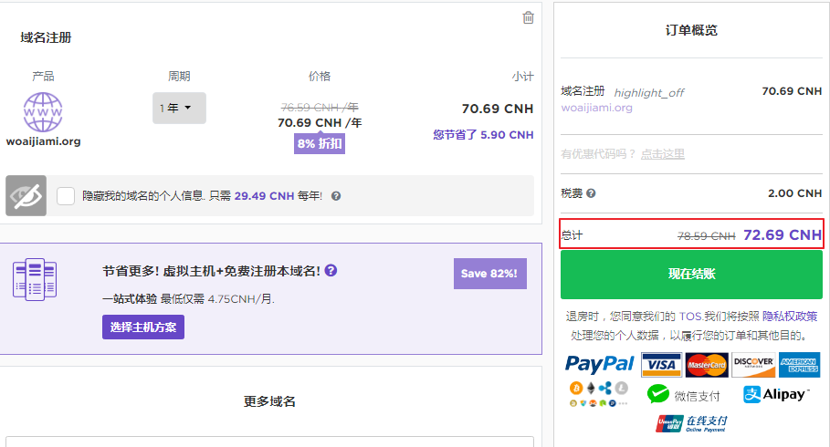Click the 订单概览 heading
830x447 pixels.
click(691, 30)
